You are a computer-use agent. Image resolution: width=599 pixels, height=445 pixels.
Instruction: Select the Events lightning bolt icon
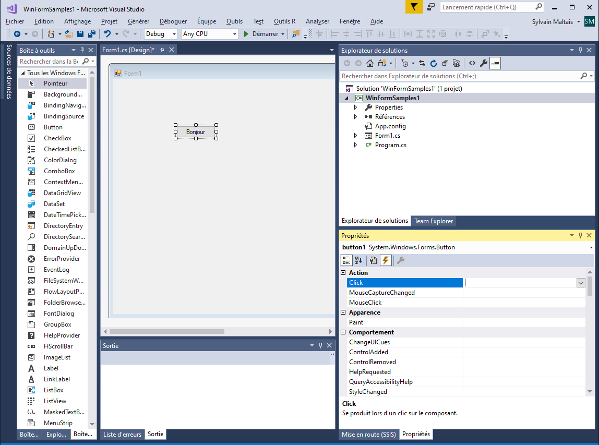pos(386,260)
